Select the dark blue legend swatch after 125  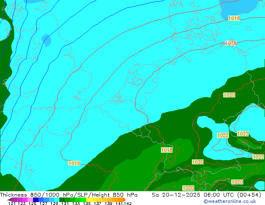36,200
